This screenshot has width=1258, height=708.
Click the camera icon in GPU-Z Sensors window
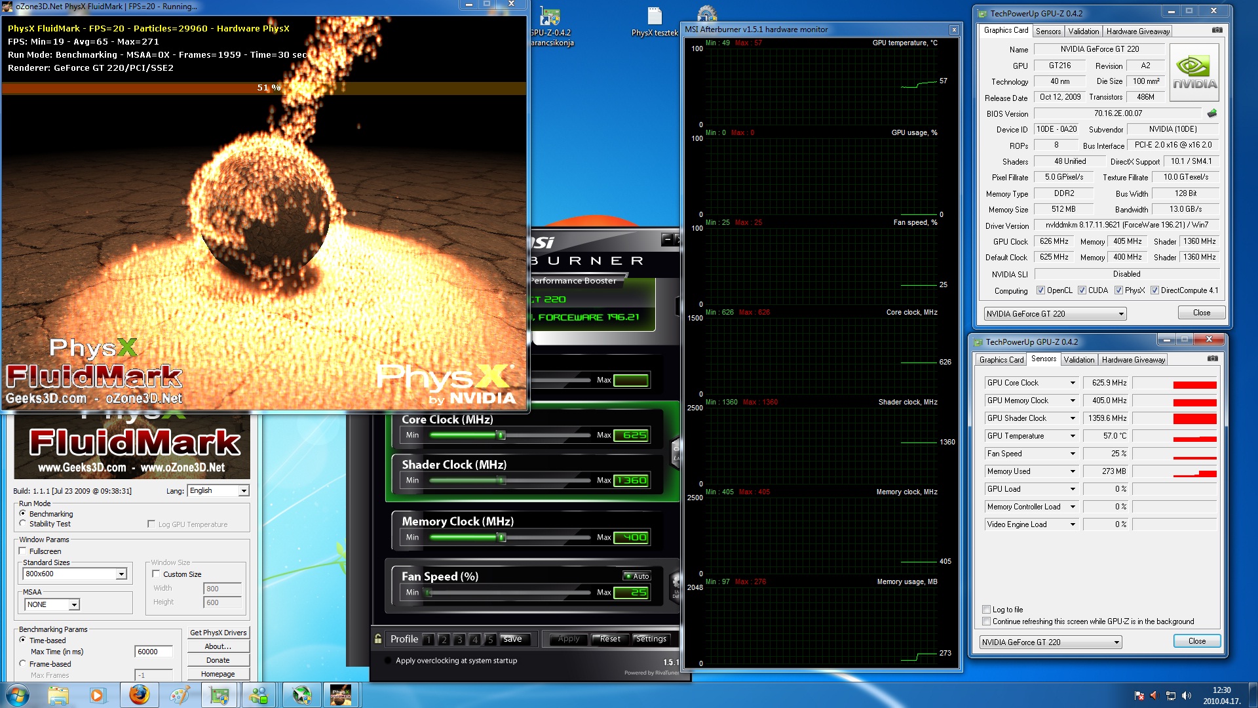click(x=1213, y=359)
